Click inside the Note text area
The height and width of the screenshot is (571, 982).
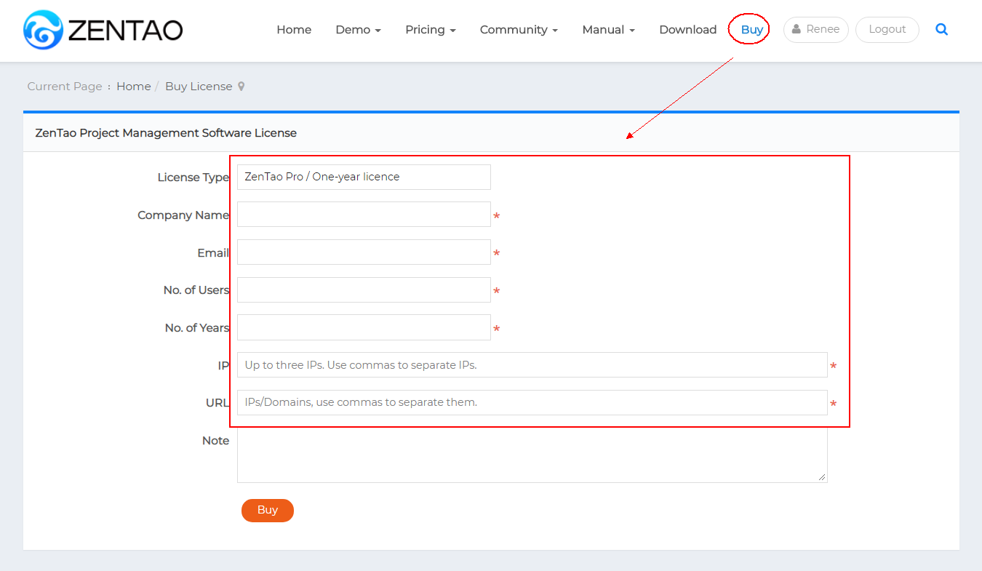(532, 455)
